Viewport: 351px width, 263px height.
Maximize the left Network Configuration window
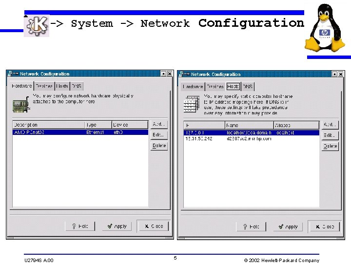point(164,74)
